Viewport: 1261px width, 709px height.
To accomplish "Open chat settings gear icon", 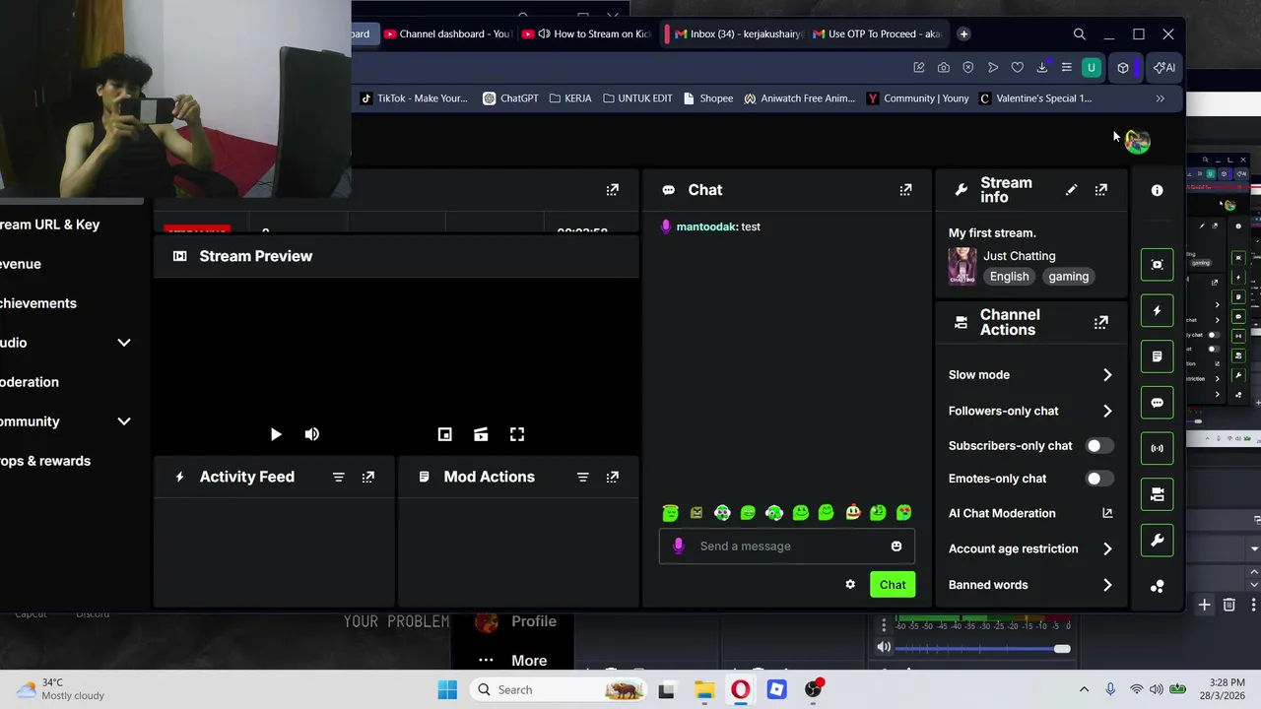I will (x=850, y=584).
